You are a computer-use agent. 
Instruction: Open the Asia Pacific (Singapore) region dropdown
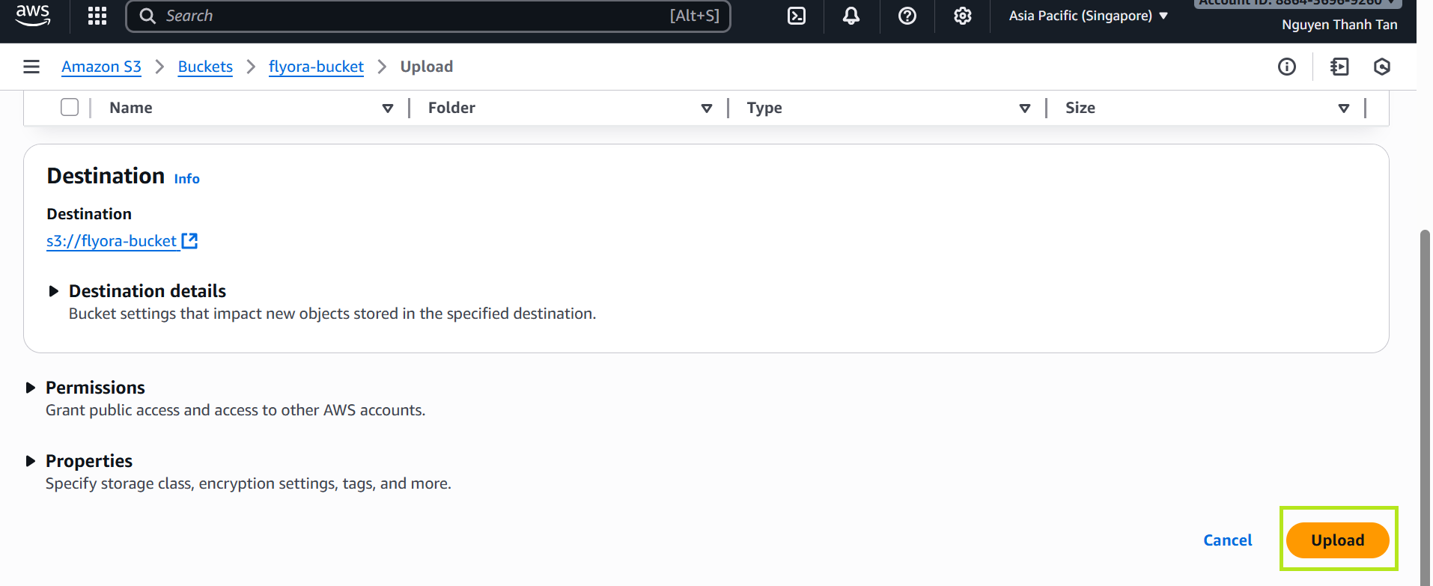1088,16
